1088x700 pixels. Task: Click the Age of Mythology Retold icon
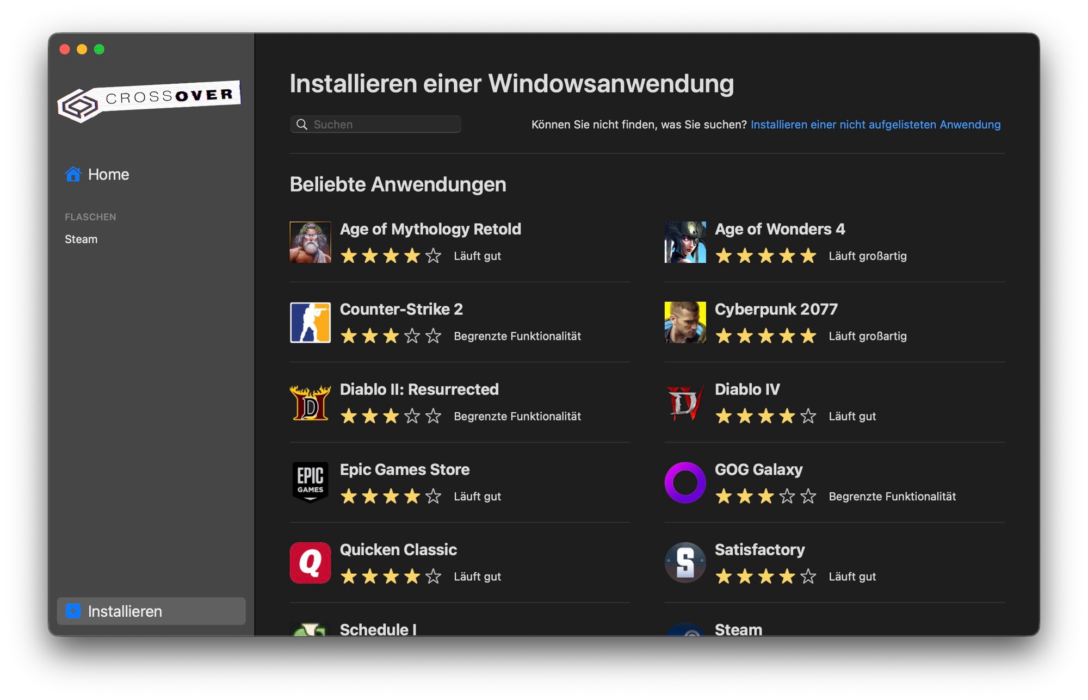click(310, 242)
